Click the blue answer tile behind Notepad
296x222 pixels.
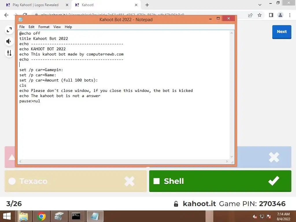(x=264, y=157)
